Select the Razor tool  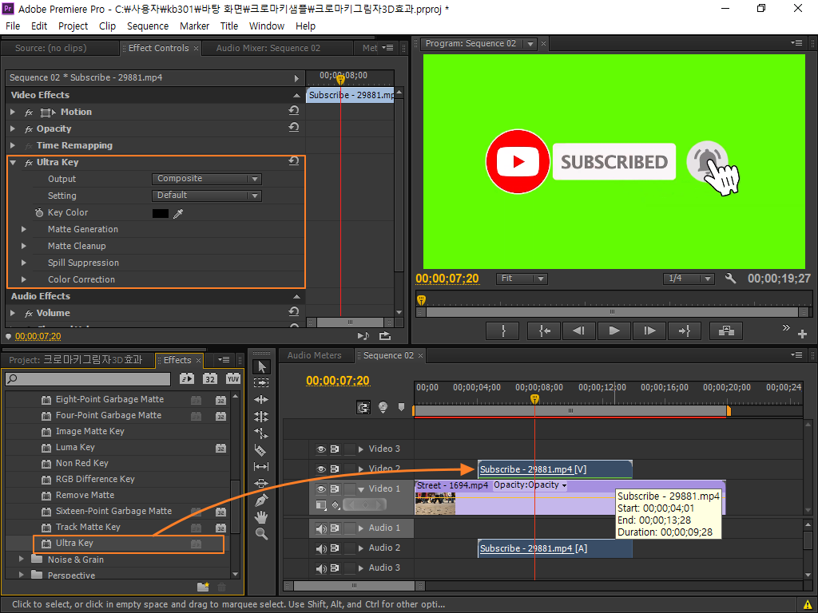261,450
